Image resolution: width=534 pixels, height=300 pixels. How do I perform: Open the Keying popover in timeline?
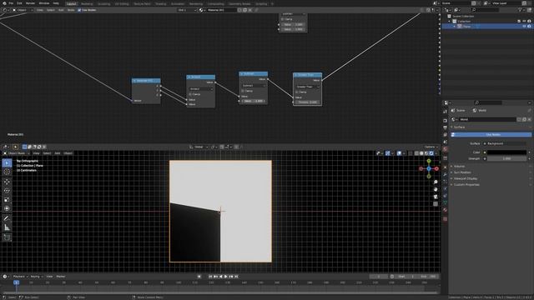36,277
